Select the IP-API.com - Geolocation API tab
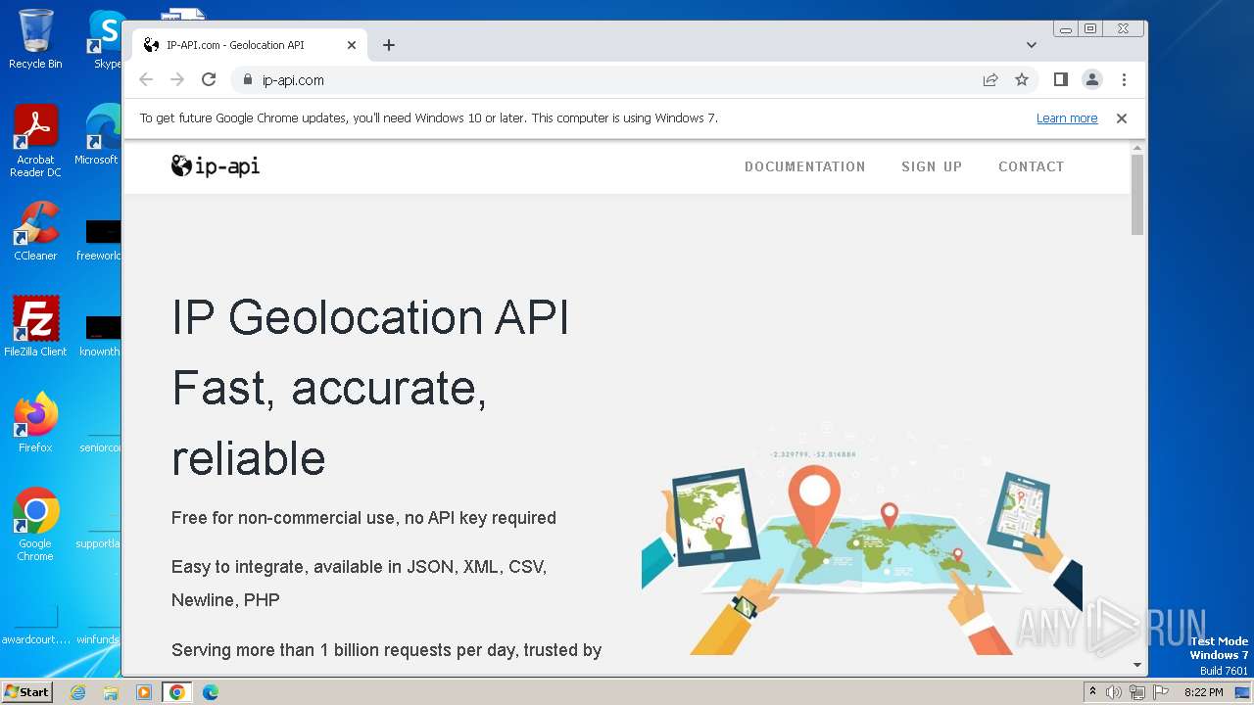 click(250, 45)
